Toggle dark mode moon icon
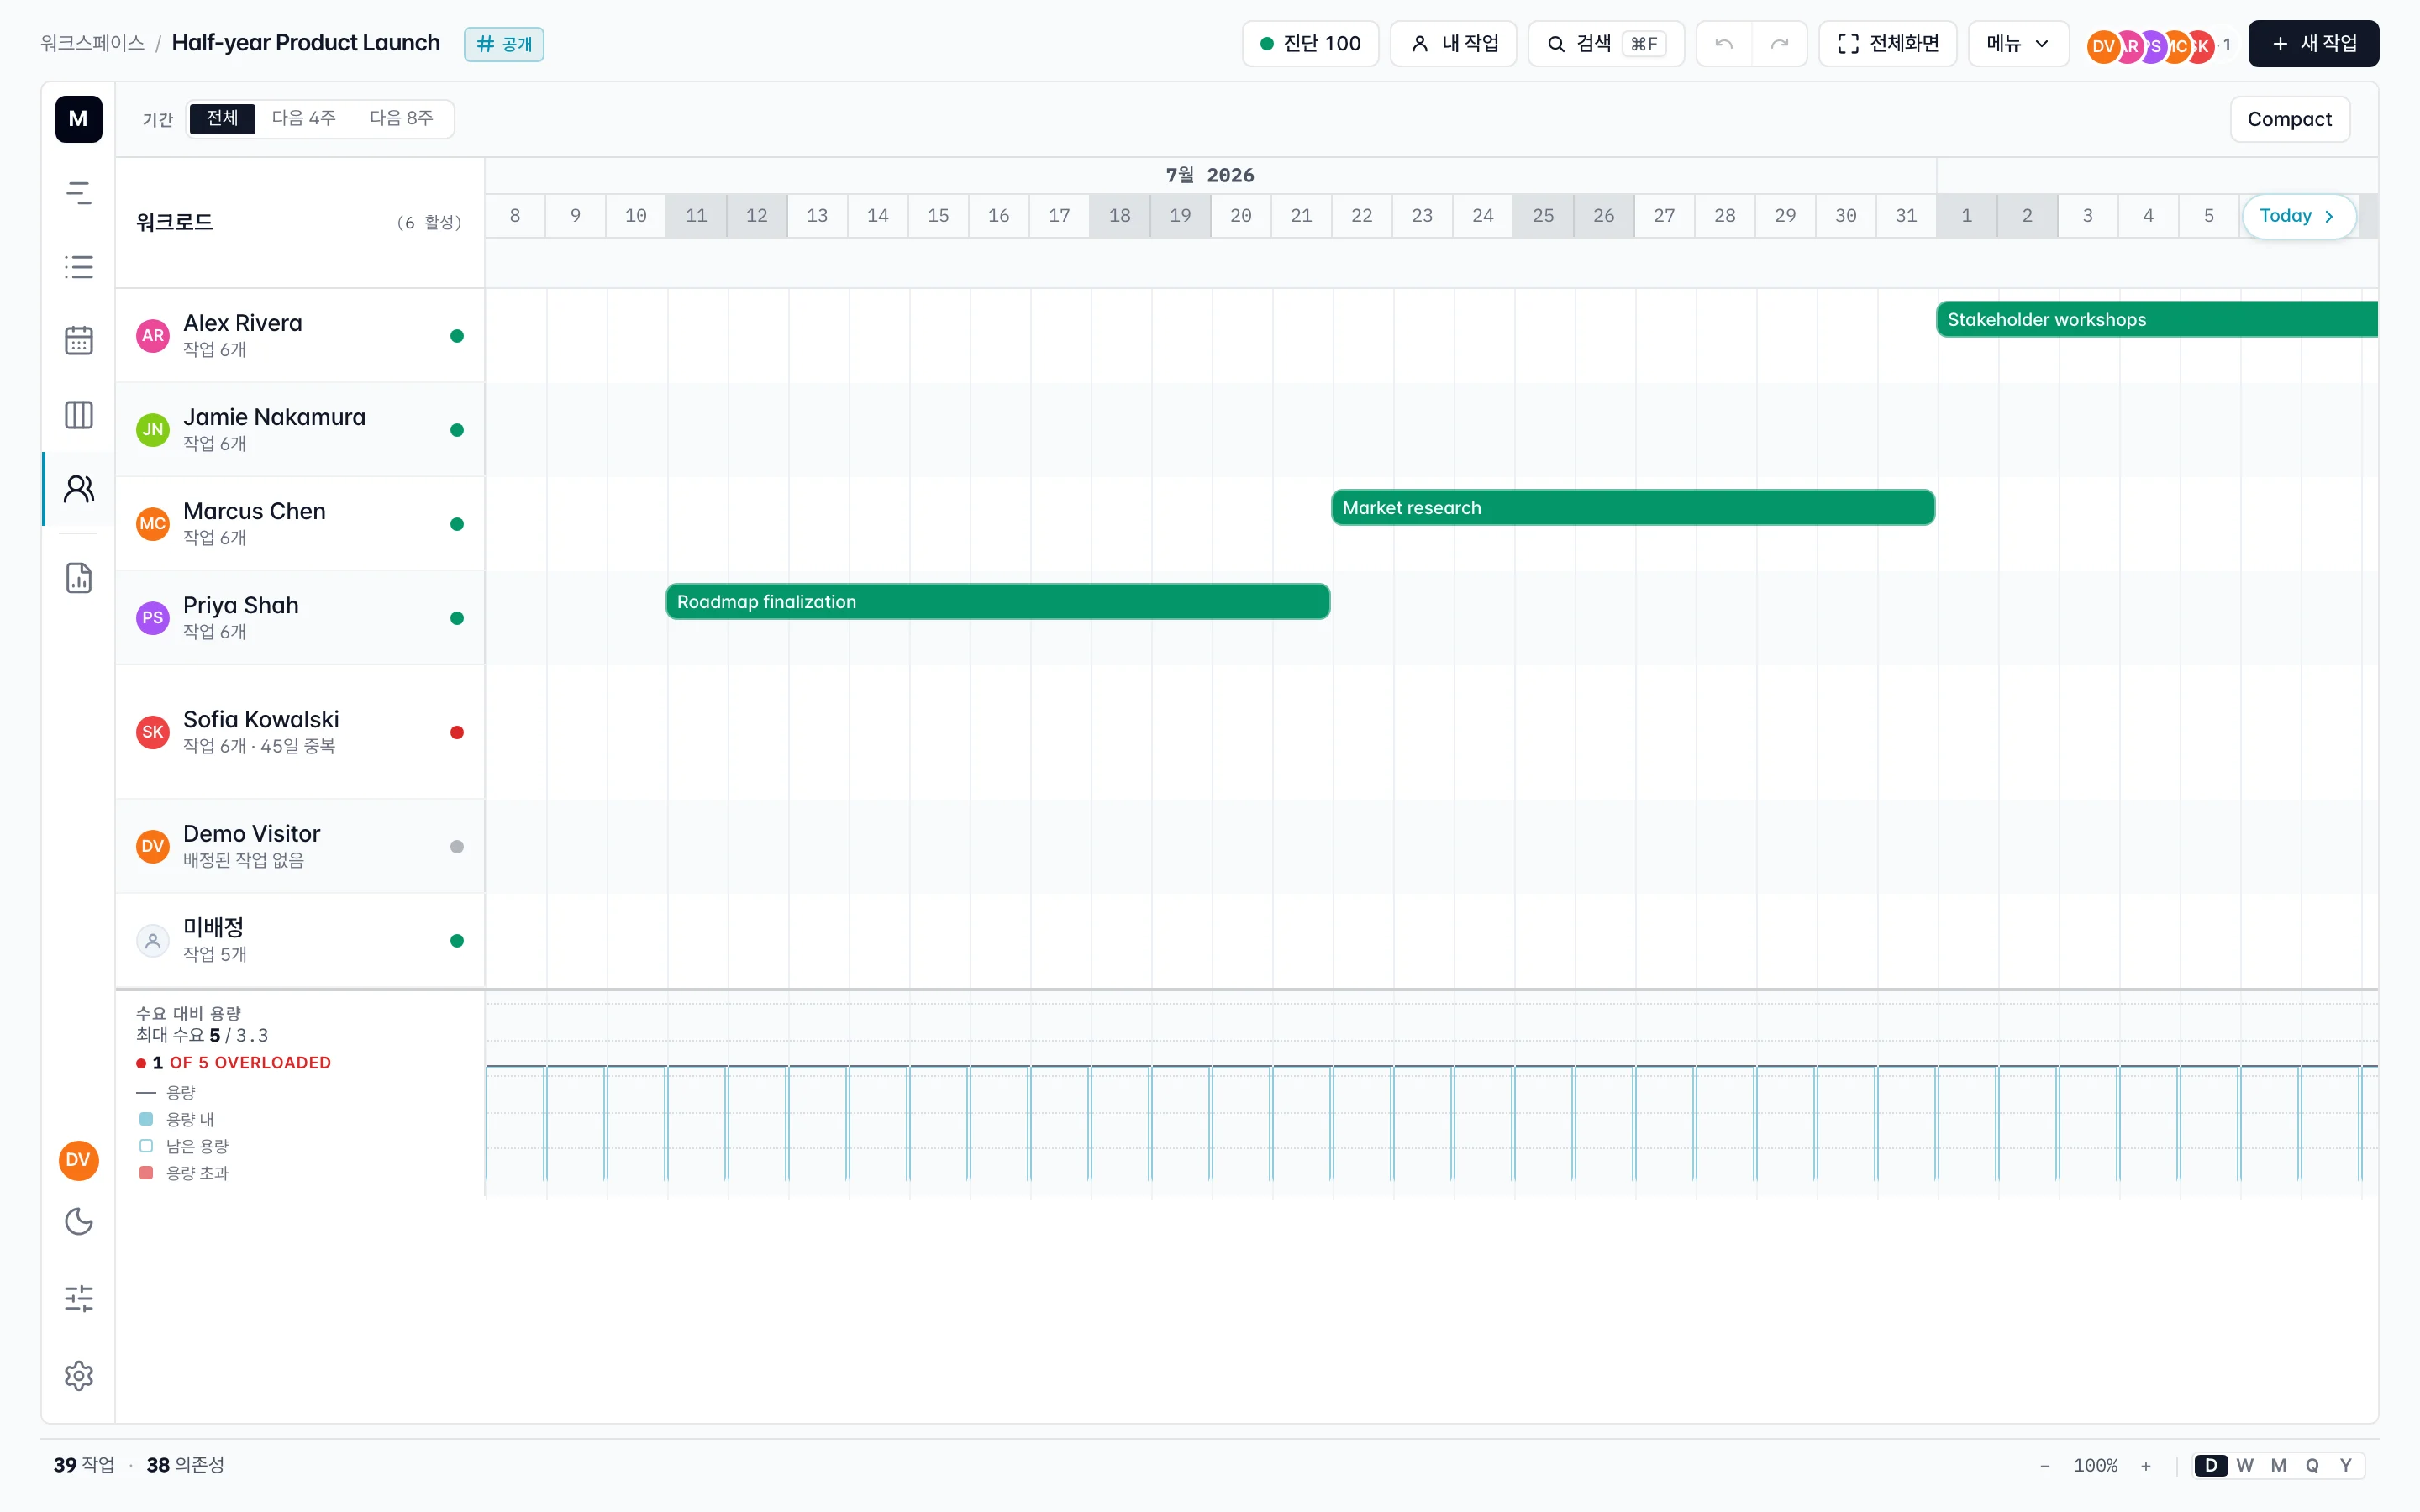Image resolution: width=2420 pixels, height=1512 pixels. (x=78, y=1222)
